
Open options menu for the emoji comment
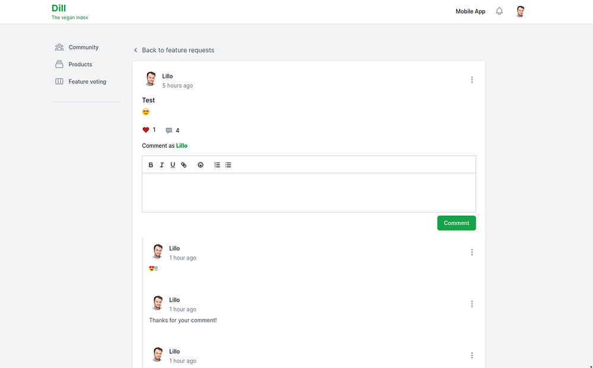[x=472, y=252]
